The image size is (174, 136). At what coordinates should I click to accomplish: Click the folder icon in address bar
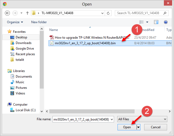click(34, 13)
